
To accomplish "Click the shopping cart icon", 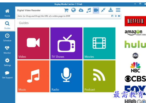I will point(66,10).
